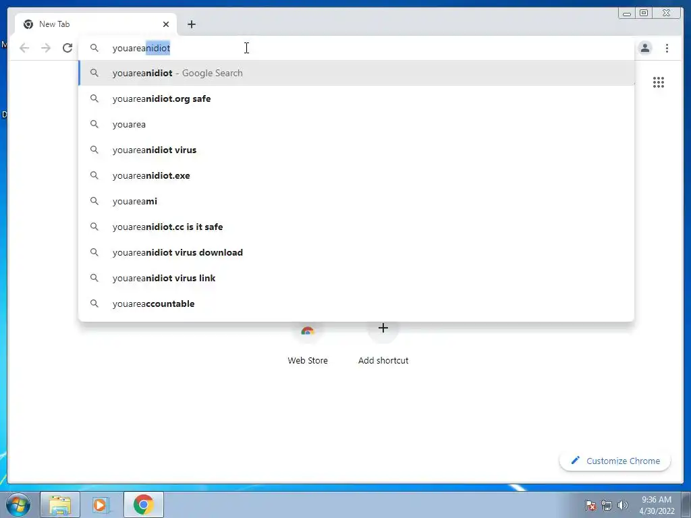Screen dimensions: 691x518
Task: Choose suggestion youareanidiot - Google Search
Action: coord(356,73)
